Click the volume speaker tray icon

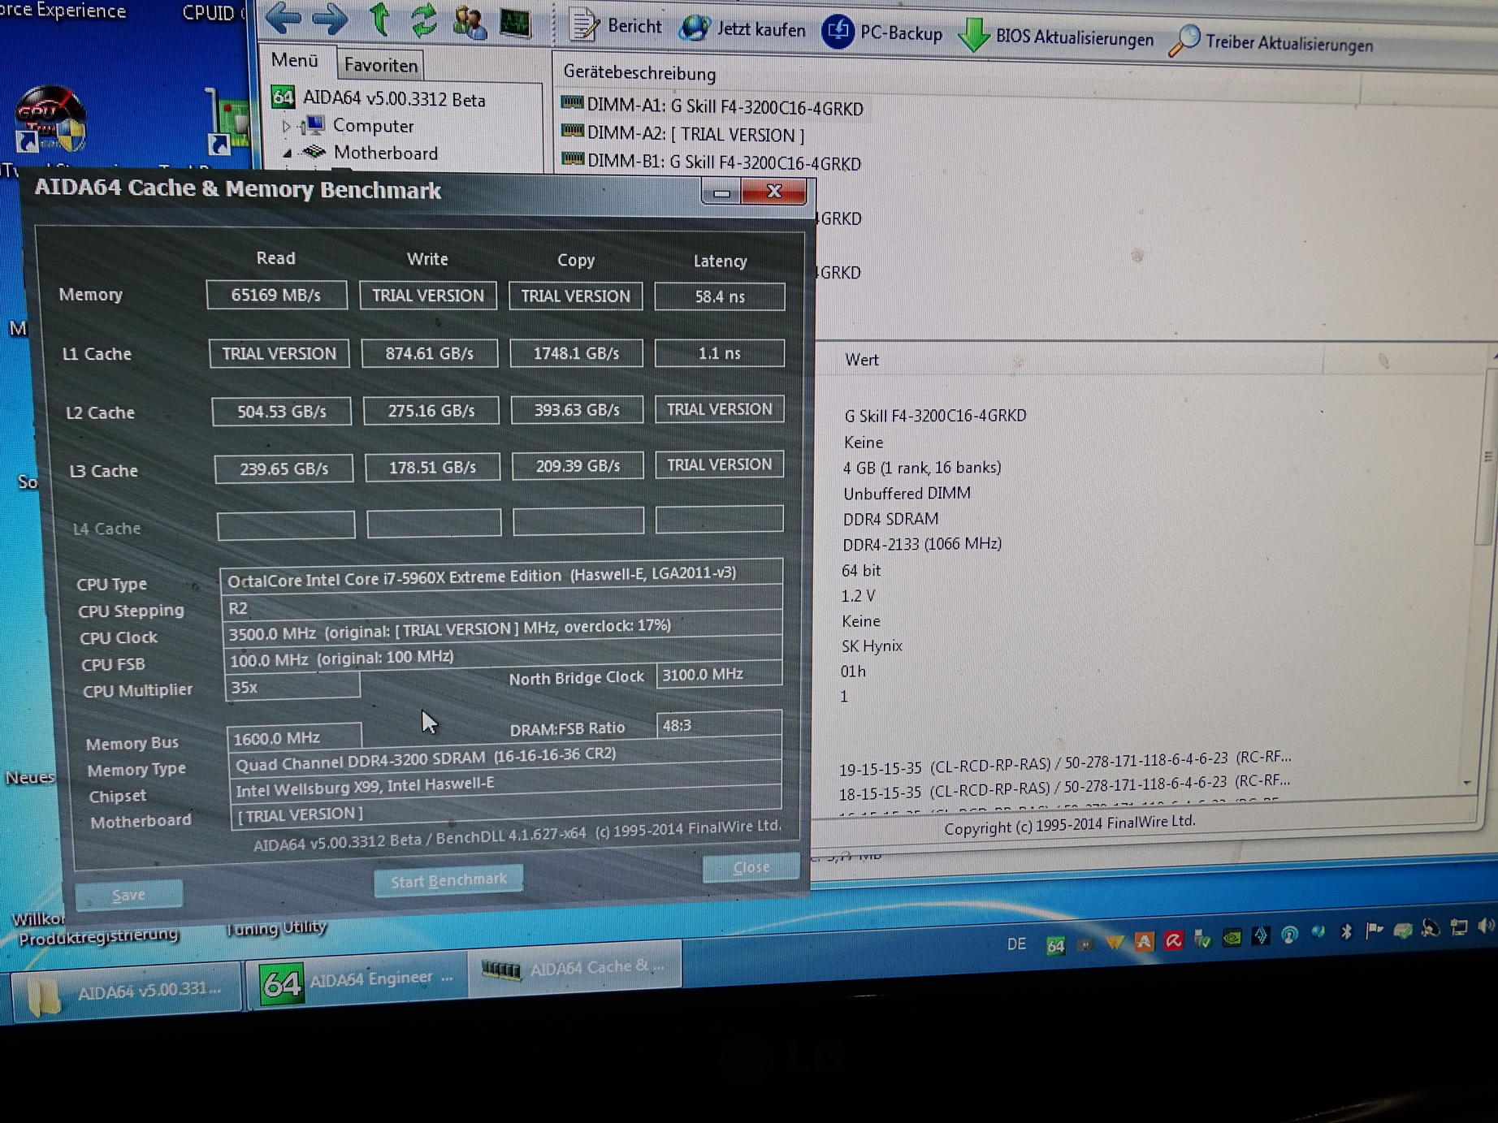point(1487,926)
